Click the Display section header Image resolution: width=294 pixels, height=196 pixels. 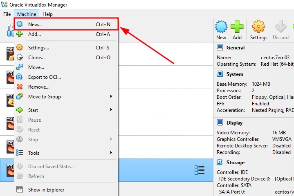tap(234, 123)
